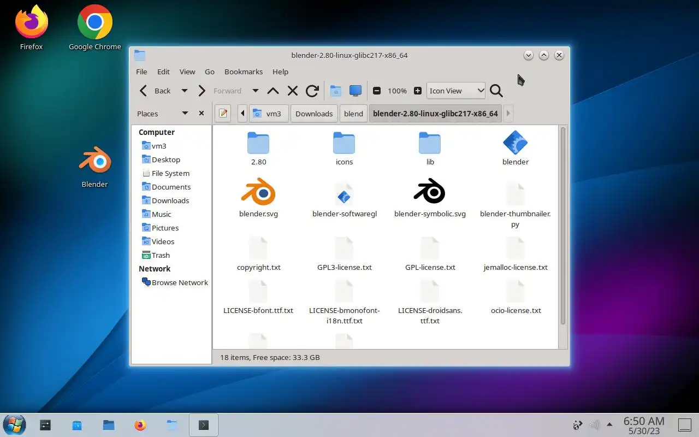
Task: Select copyright.txt file
Action: pos(258,248)
